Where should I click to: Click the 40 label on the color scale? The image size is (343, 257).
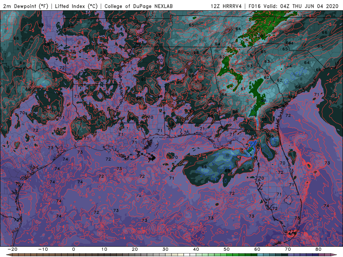pyautogui.click(x=196, y=249)
